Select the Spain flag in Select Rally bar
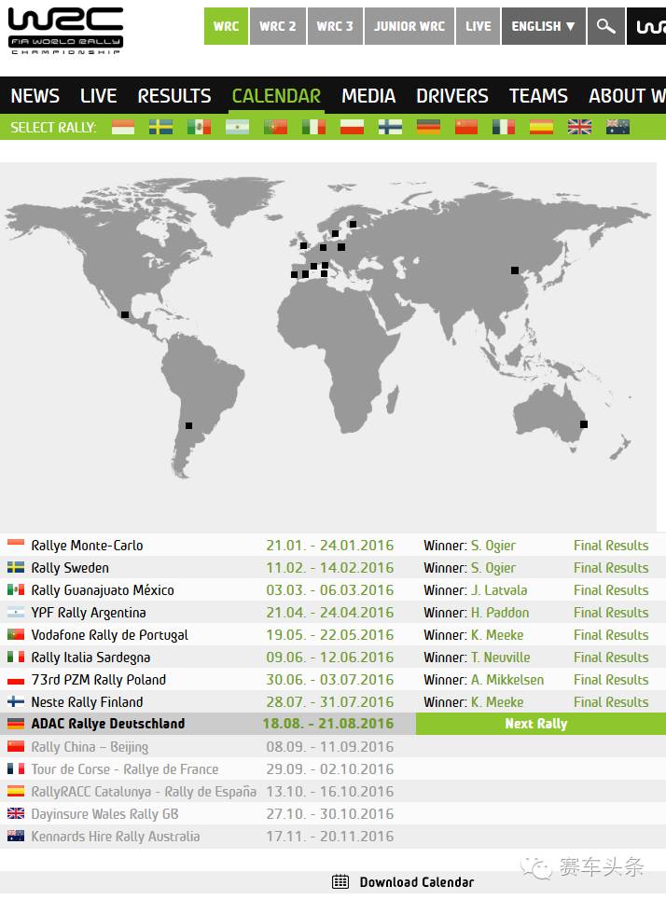Viewport: 666px width, 900px height. pyautogui.click(x=541, y=127)
